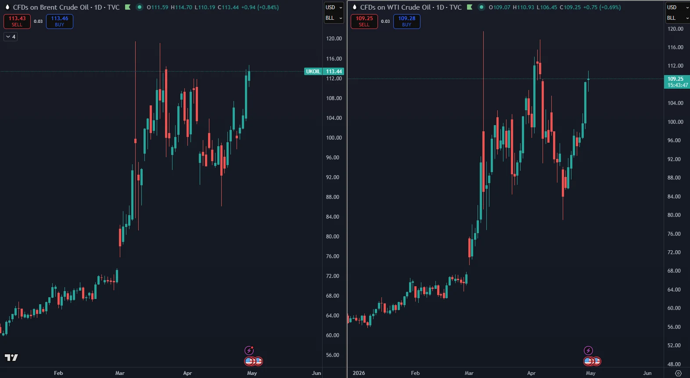Screen dimensions: 690x378
Task: Click the TradingView logo
Action: tap(11, 357)
